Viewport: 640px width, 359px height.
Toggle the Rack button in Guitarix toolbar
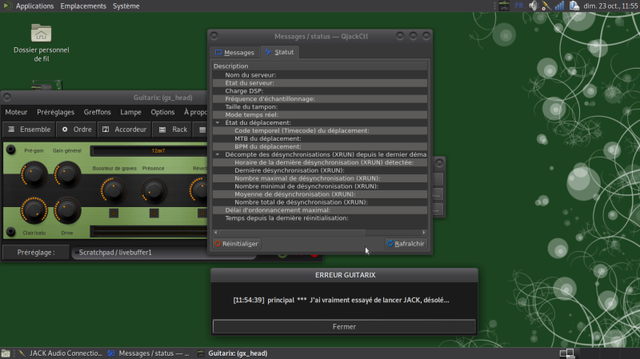point(173,130)
